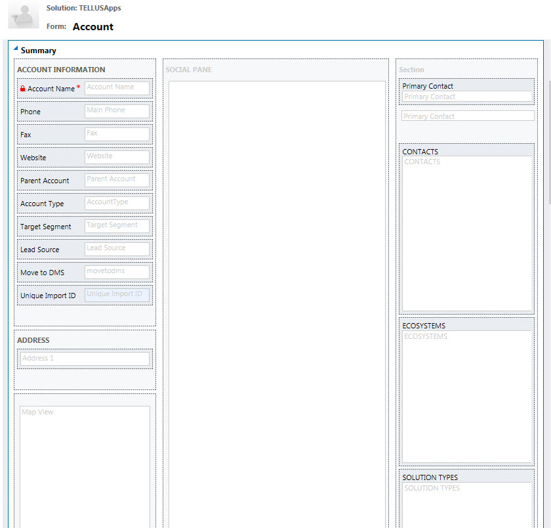Click the Address 1 field
This screenshot has height=528, width=551.
(85, 359)
